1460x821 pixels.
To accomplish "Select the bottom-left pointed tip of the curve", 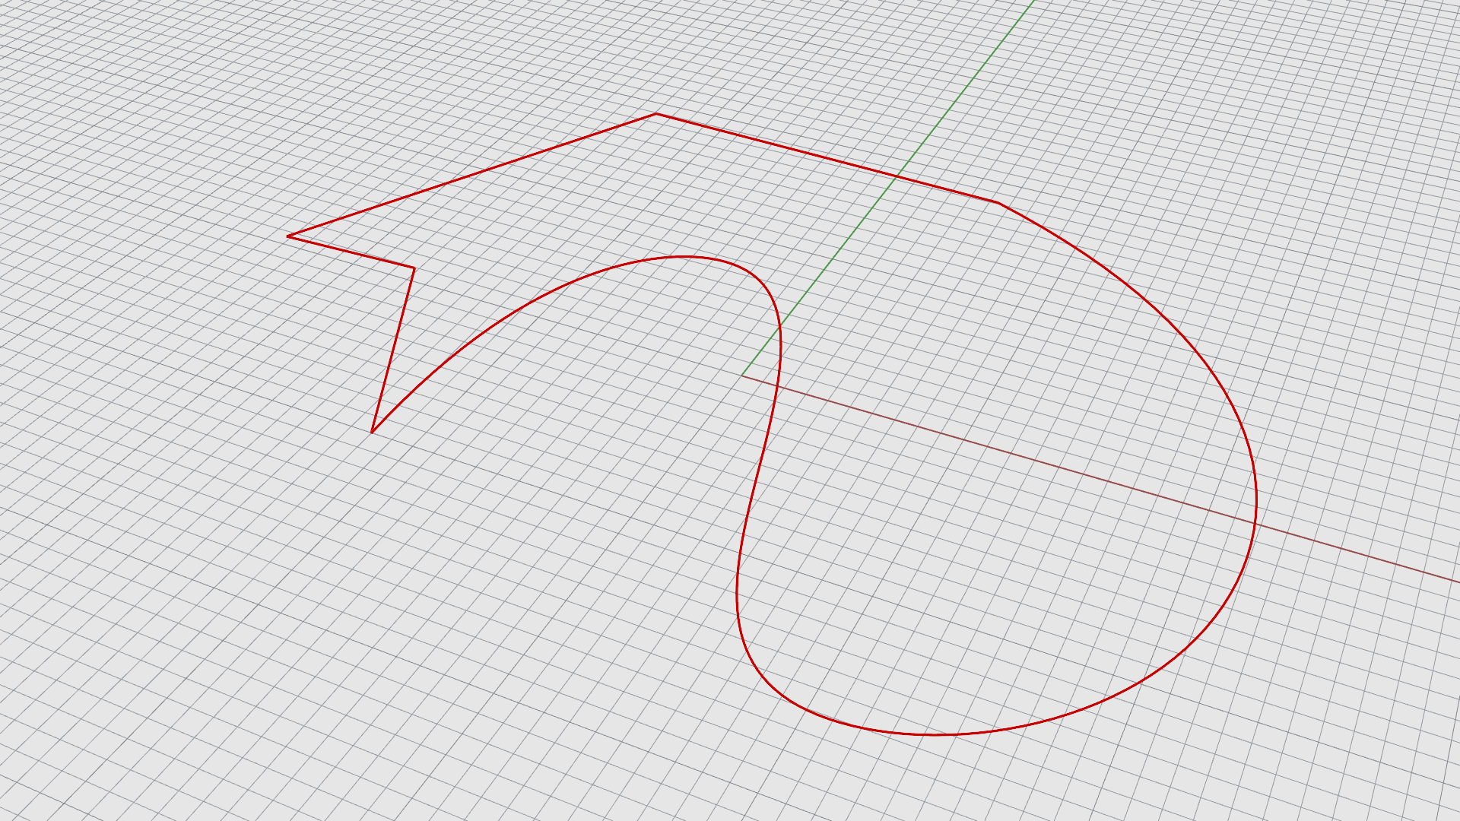I will [x=372, y=433].
